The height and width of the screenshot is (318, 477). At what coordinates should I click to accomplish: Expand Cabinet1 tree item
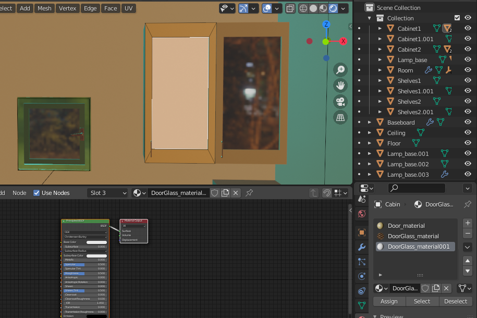pyautogui.click(x=380, y=28)
